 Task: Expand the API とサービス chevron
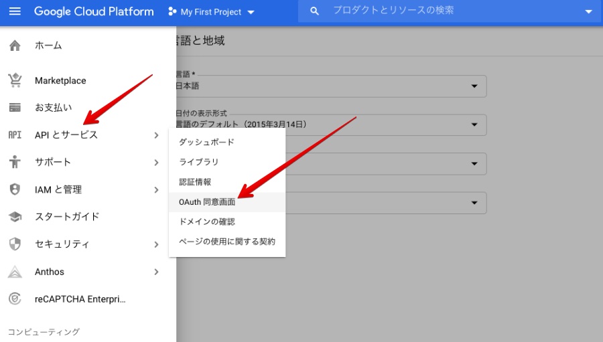(156, 135)
